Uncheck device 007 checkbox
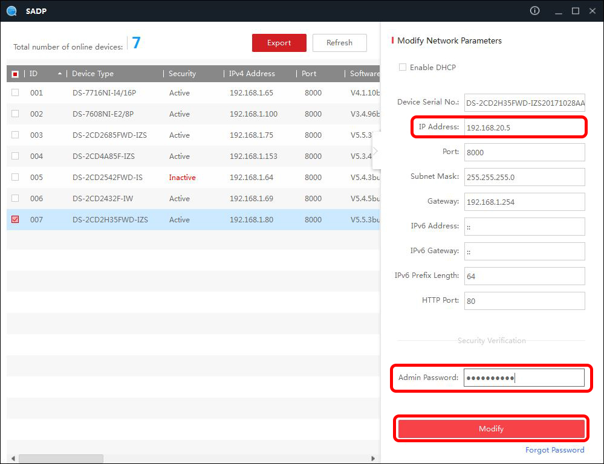The height and width of the screenshot is (464, 604). (15, 220)
